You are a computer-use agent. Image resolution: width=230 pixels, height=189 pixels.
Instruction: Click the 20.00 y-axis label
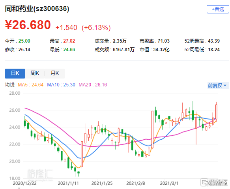pyautogui.click(x=15, y=161)
